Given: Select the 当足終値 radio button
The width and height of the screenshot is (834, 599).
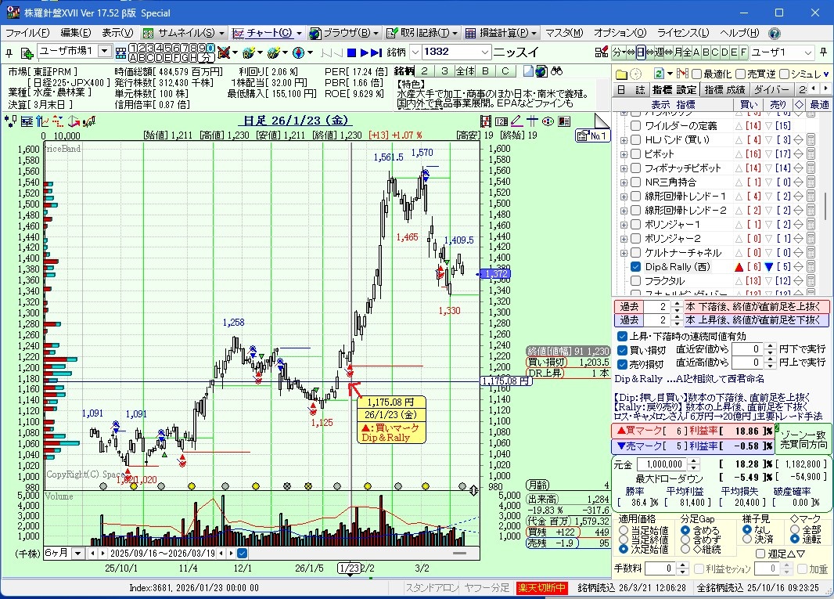Looking at the screenshot, I should (x=624, y=539).
